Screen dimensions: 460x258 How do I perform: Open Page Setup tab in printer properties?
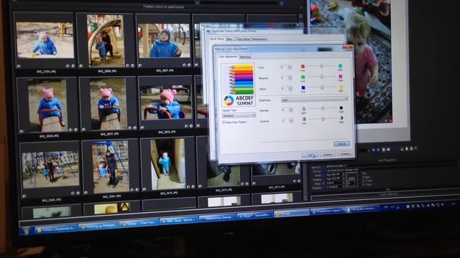point(243,39)
